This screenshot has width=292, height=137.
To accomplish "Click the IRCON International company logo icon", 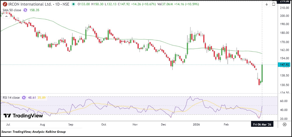I will (x=4, y=4).
